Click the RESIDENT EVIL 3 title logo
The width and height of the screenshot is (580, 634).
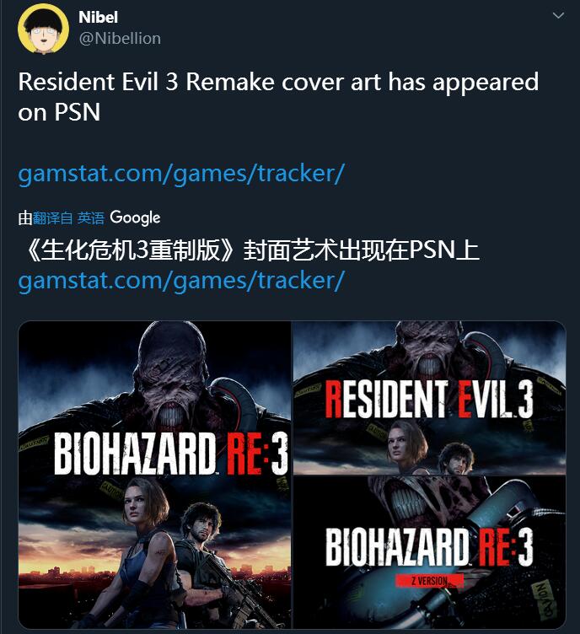click(x=429, y=400)
